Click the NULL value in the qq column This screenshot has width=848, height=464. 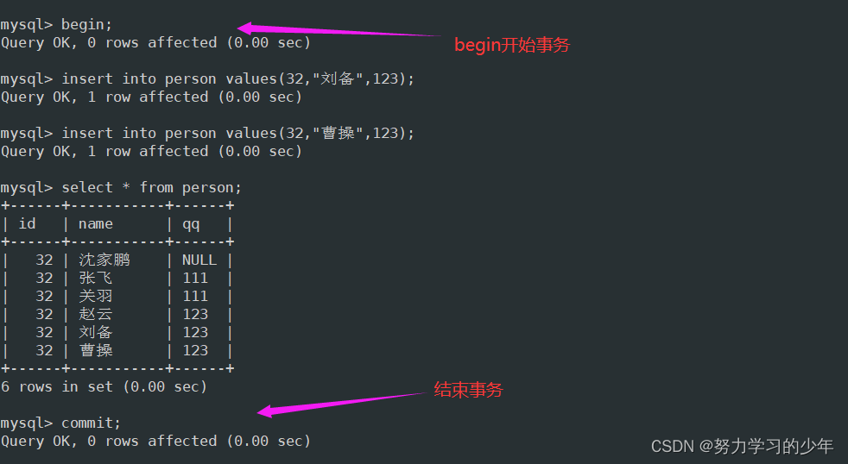[199, 260]
